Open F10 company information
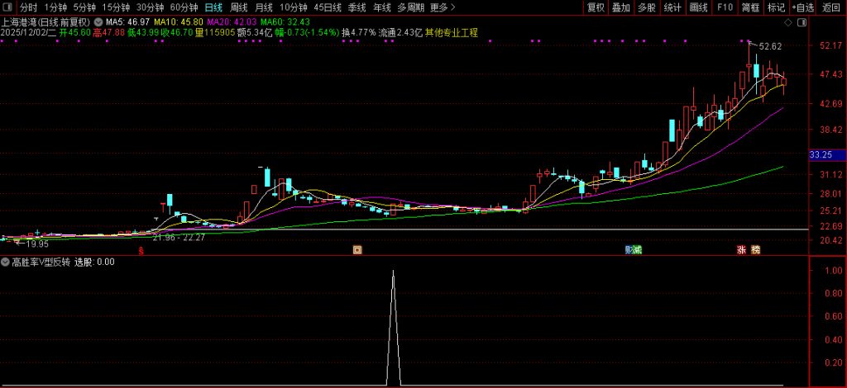The image size is (847, 388). (x=725, y=7)
